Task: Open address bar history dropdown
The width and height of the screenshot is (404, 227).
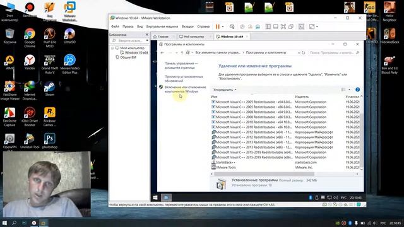Action: tap(299, 52)
